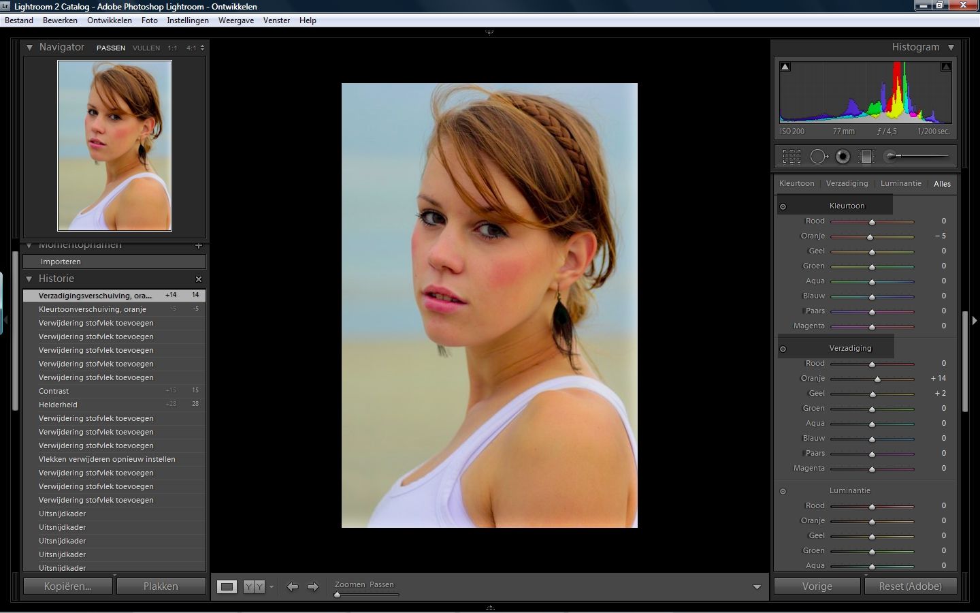Set Navigator zoom to 4:1
This screenshot has width=980, height=613.
click(191, 48)
